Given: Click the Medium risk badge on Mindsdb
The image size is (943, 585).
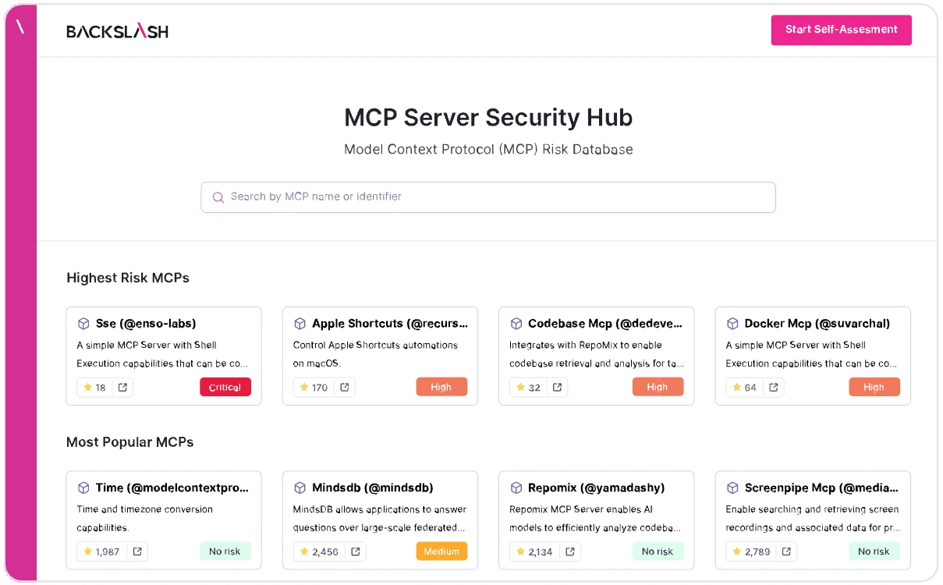Looking at the screenshot, I should pos(441,551).
